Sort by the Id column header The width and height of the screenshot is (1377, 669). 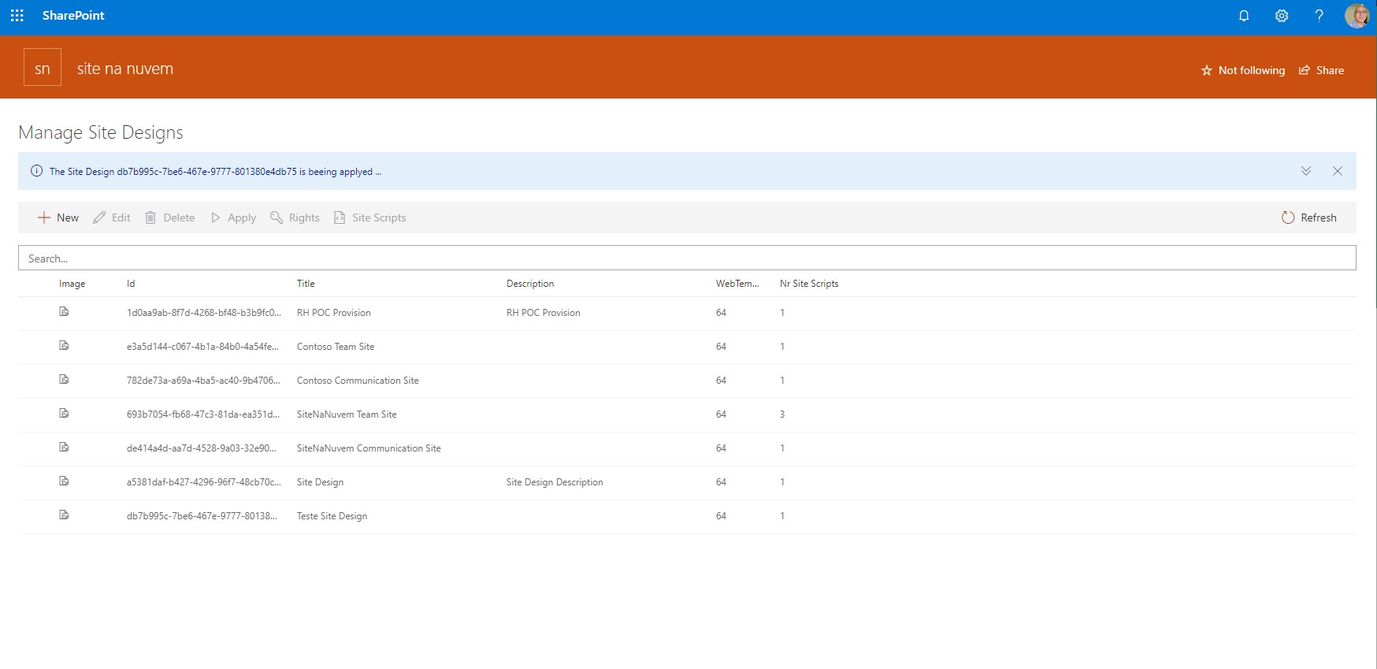pos(131,284)
